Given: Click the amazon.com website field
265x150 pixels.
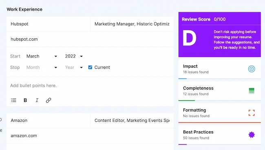Looking at the screenshot, I should pyautogui.click(x=90, y=136).
